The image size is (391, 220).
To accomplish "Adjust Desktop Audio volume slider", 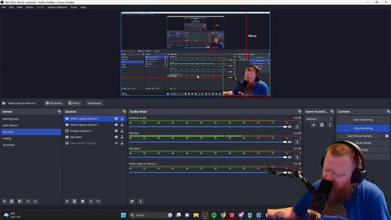I will tap(208, 127).
